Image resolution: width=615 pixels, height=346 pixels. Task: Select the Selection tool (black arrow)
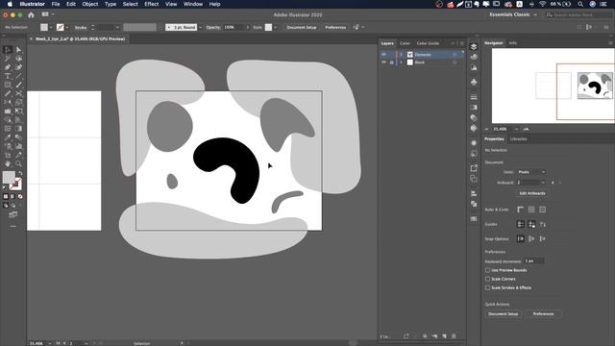8,50
